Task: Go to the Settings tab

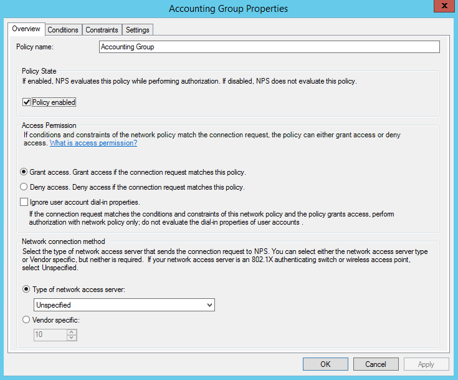Action: point(137,30)
